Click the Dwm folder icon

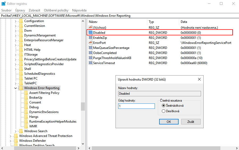(x=21, y=31)
